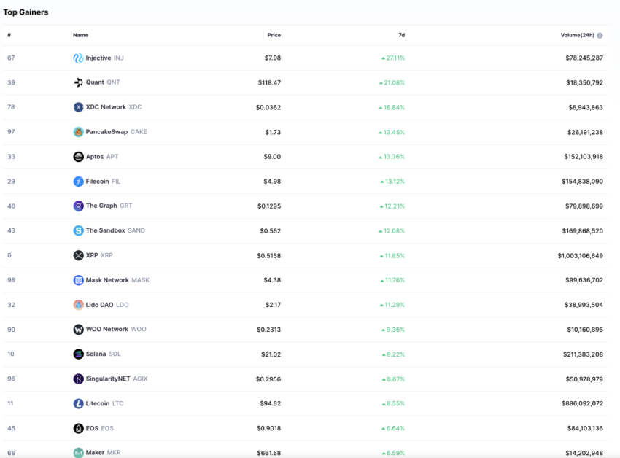Sort by the Price column header
This screenshot has height=458, width=620.
(274, 35)
